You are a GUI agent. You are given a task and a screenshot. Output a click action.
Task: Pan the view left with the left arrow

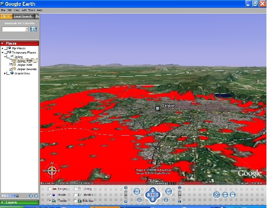coord(148,195)
